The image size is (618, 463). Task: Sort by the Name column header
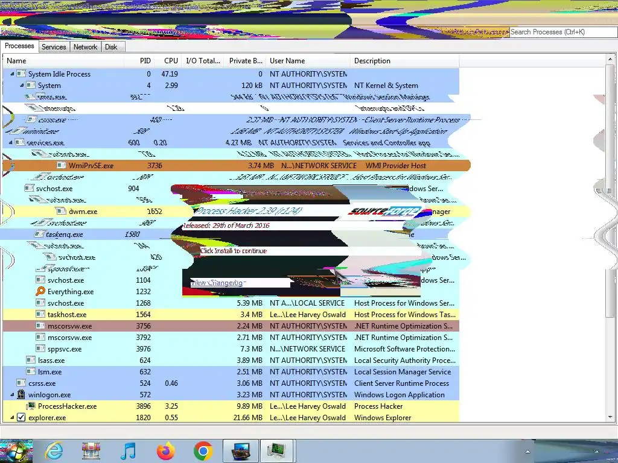click(63, 61)
